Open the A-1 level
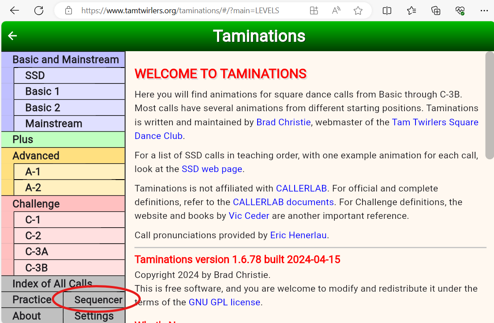The width and height of the screenshot is (494, 323). click(x=69, y=171)
